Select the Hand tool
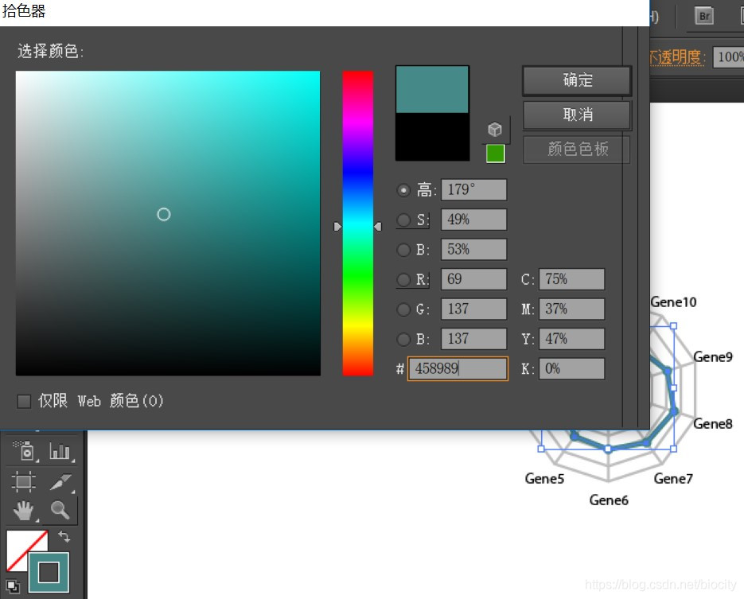This screenshot has height=599, width=744. [x=24, y=510]
